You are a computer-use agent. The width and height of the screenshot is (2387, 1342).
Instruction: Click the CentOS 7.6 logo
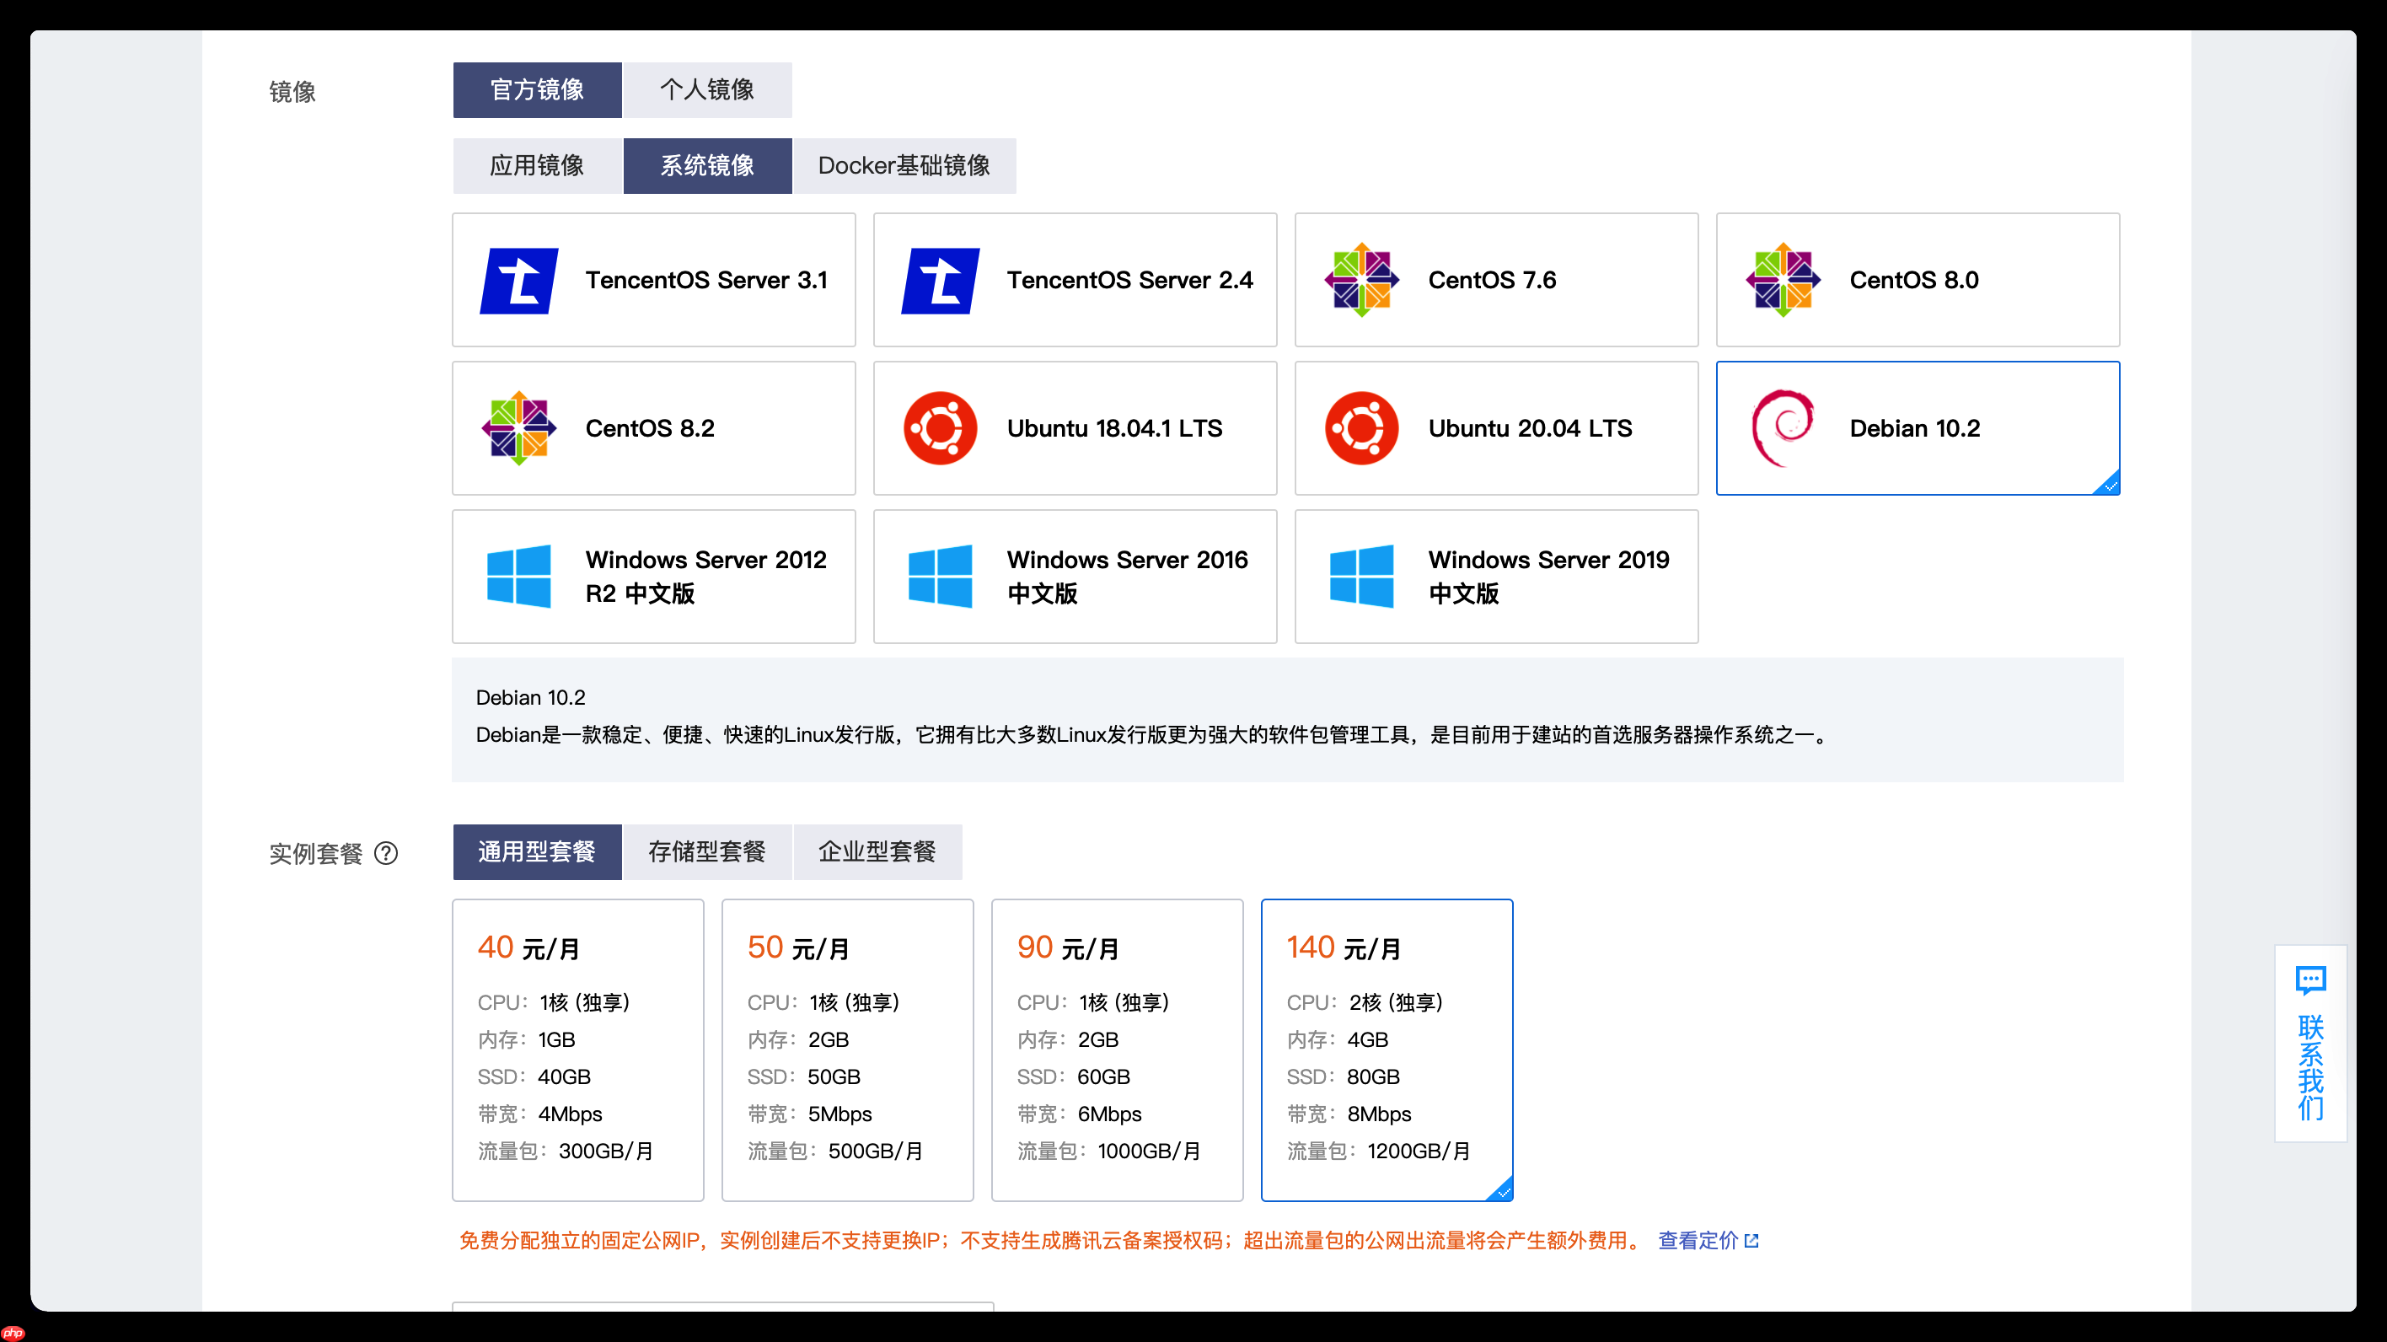[x=1361, y=280]
